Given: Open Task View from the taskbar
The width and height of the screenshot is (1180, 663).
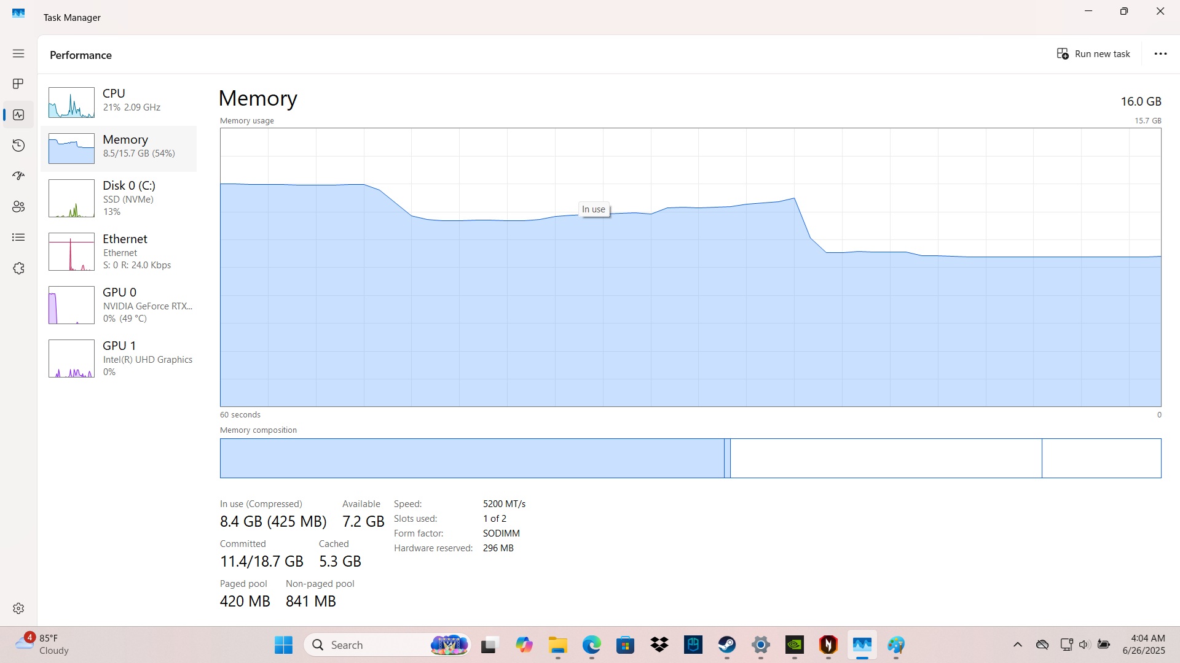Looking at the screenshot, I should (489, 645).
